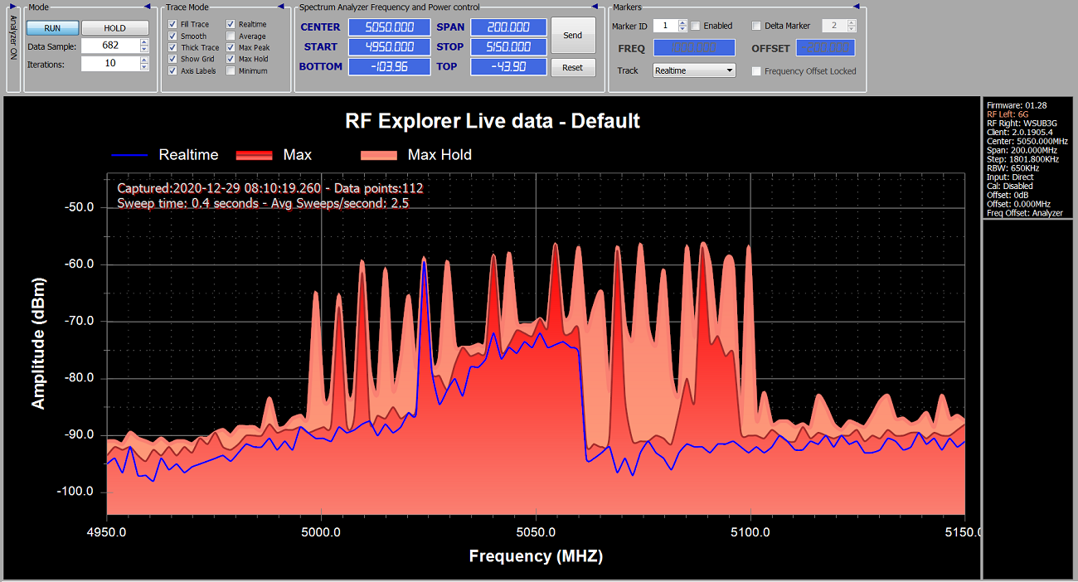Viewport: 1078px width, 582px height.
Task: Toggle the Show Grid checkbox
Action: 172,60
